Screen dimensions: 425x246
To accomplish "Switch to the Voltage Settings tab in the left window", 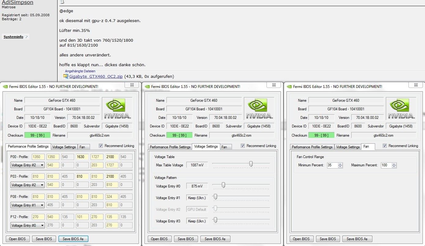I will (64, 147).
